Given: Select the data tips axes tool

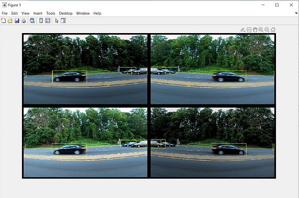Looking at the screenshot, I should [x=249, y=30].
